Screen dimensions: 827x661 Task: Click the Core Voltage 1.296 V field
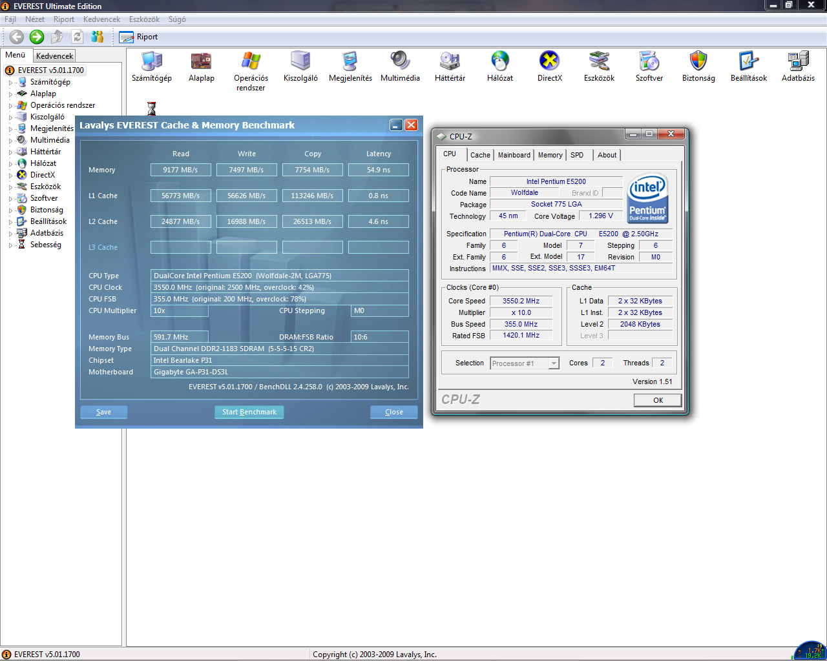pyautogui.click(x=601, y=216)
